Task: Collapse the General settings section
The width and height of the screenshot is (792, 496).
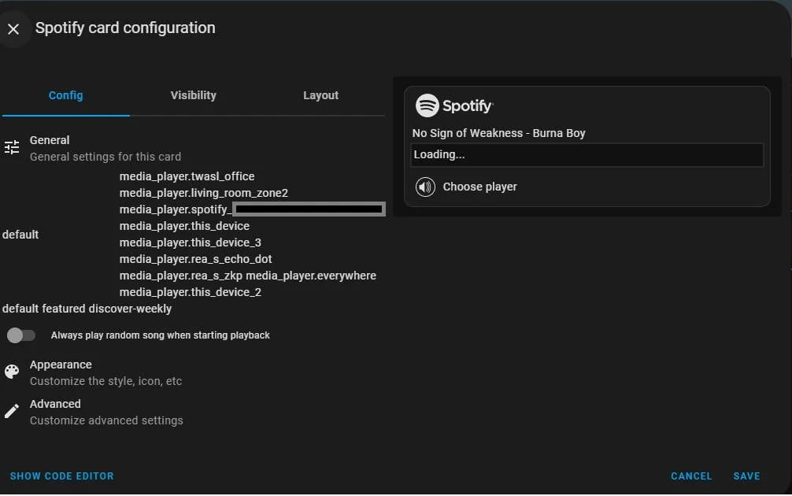Action: click(50, 146)
